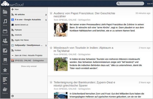The height and width of the screenshot is (99, 153).
Task: Select Jann de Vries: Aktuelle Projekte feed
Action: [x=29, y=55]
